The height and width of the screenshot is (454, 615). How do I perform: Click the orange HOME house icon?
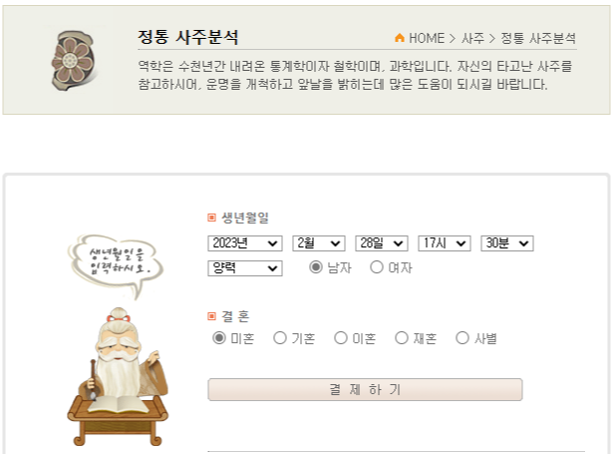click(400, 38)
